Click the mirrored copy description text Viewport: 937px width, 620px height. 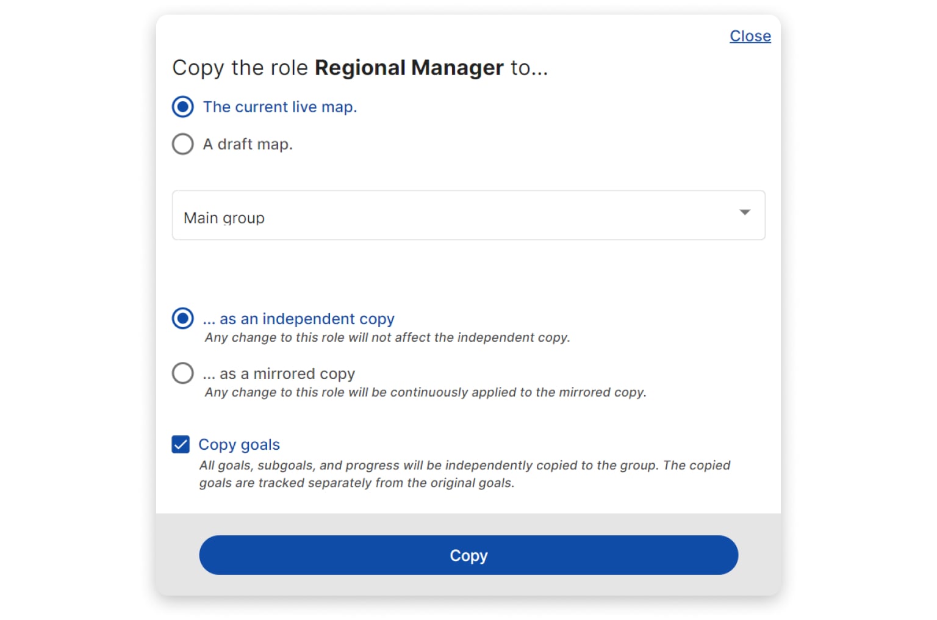[x=425, y=392]
